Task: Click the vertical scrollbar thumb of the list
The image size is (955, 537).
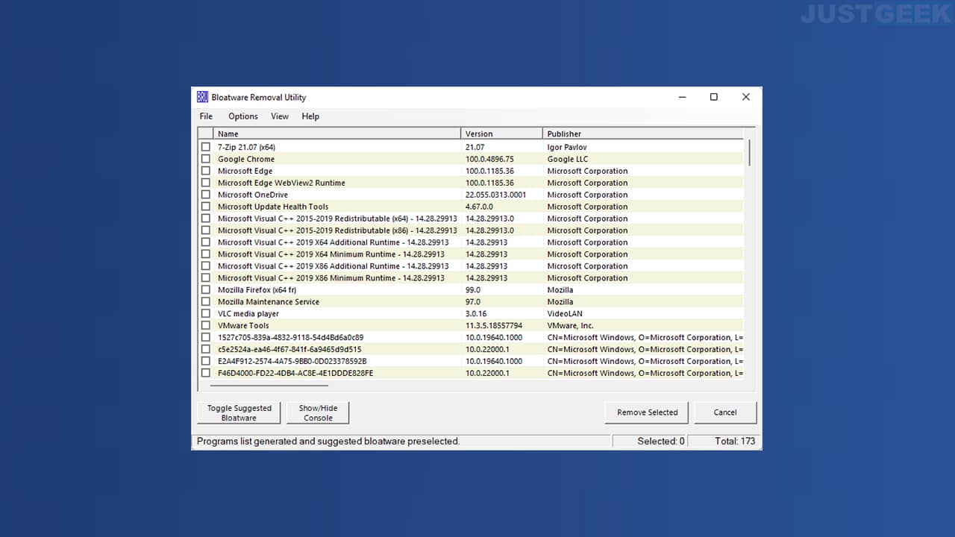Action: pos(749,152)
